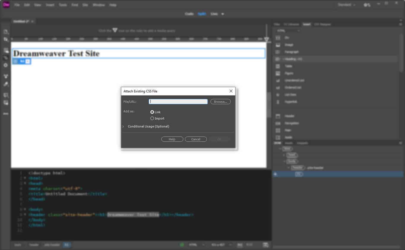Click the Div icon in the Insert panel
Screen dimensions: 405x250
(x=278, y=38)
